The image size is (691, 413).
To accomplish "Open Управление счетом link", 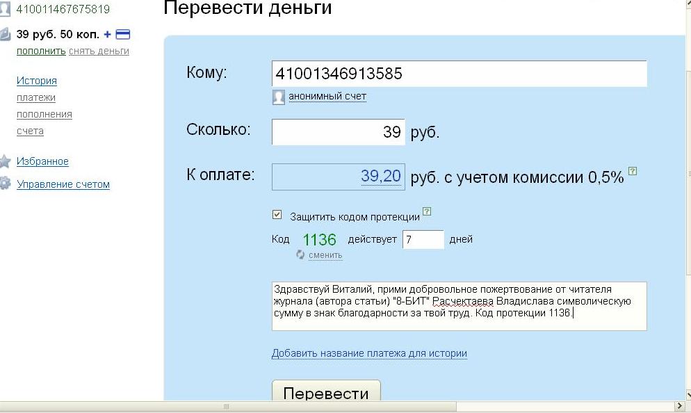I will coord(63,184).
